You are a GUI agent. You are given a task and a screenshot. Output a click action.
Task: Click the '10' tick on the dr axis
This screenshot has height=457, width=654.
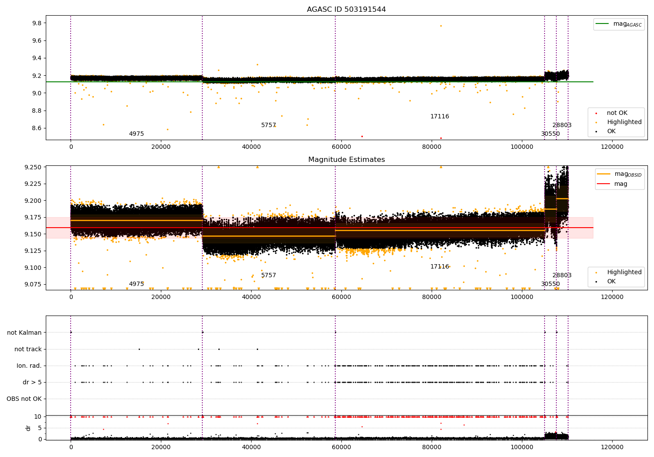coord(38,417)
